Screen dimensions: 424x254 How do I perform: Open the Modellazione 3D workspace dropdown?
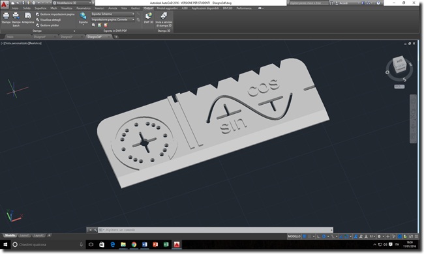pyautogui.click(x=72, y=3)
